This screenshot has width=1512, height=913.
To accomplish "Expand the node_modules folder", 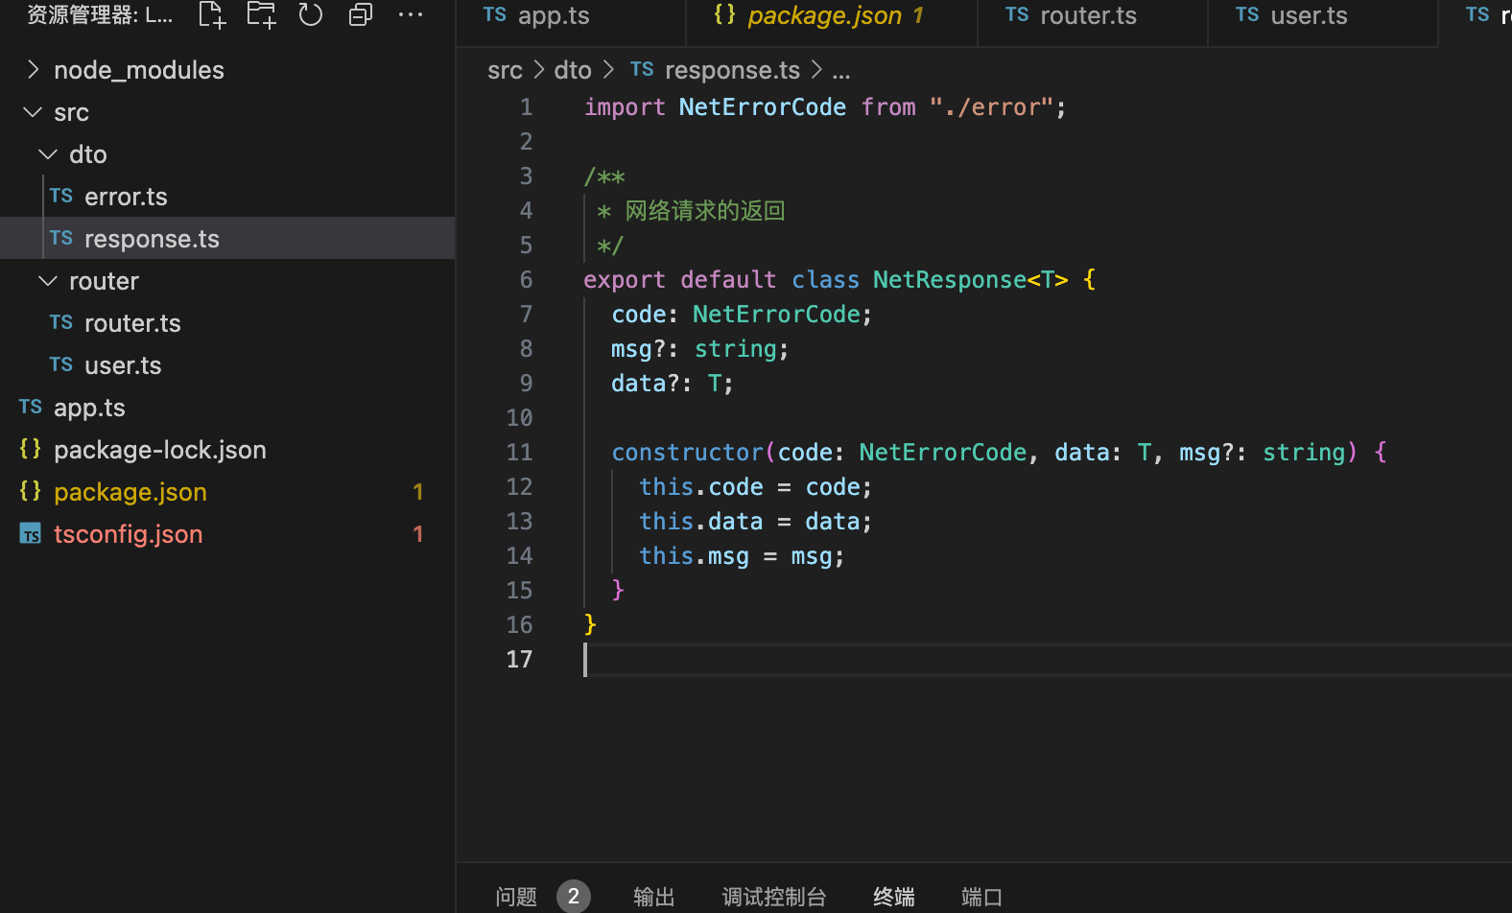I will coord(138,70).
